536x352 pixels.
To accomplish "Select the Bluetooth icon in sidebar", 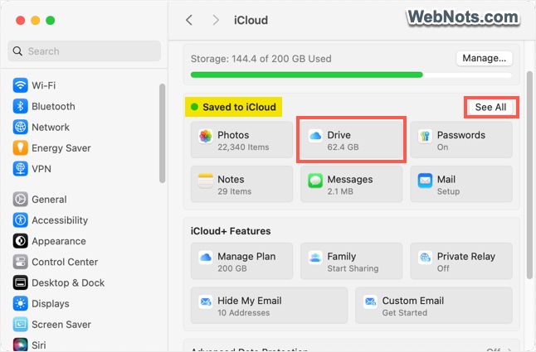I will 20,106.
